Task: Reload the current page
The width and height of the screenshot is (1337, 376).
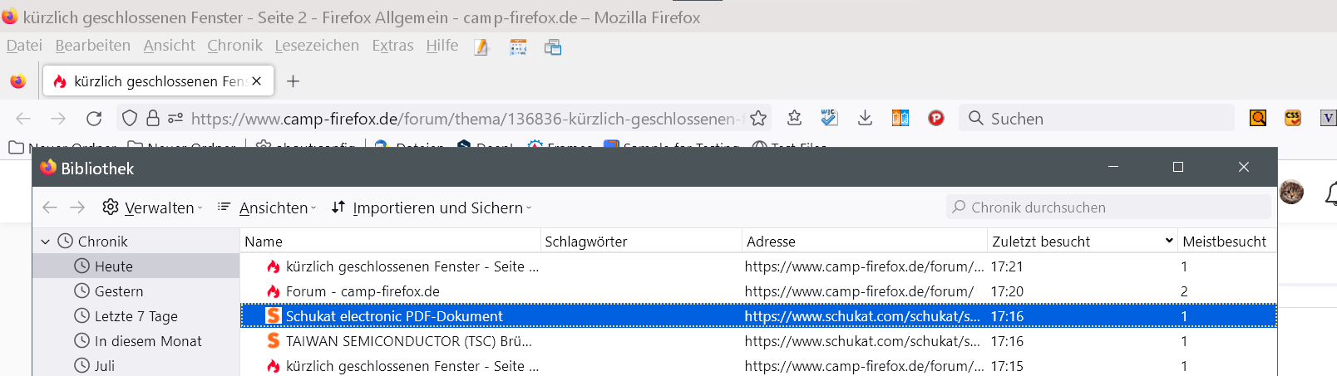Action: click(x=94, y=119)
